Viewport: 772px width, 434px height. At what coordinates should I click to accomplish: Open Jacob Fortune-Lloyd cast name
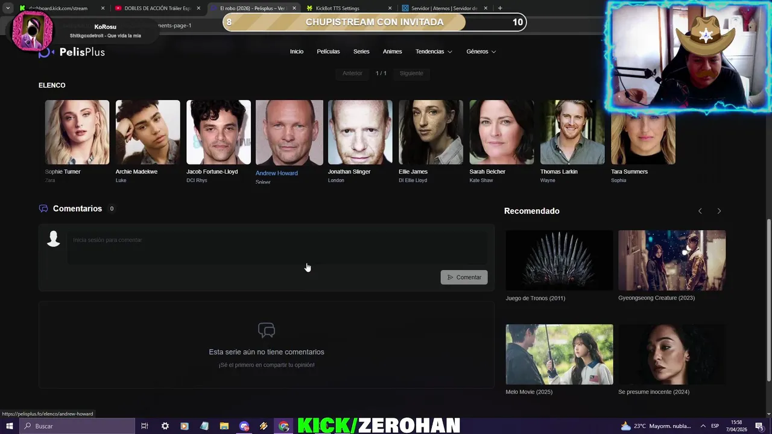(212, 172)
